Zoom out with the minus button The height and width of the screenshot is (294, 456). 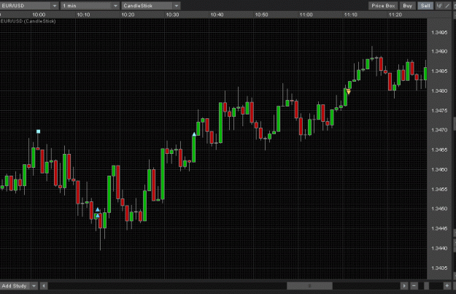click(414, 286)
